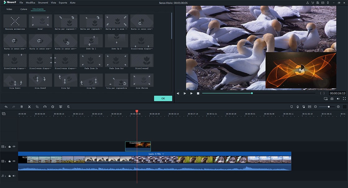This screenshot has height=188, width=348.
Task: Step back one frame in preview
Action: coord(178,93)
